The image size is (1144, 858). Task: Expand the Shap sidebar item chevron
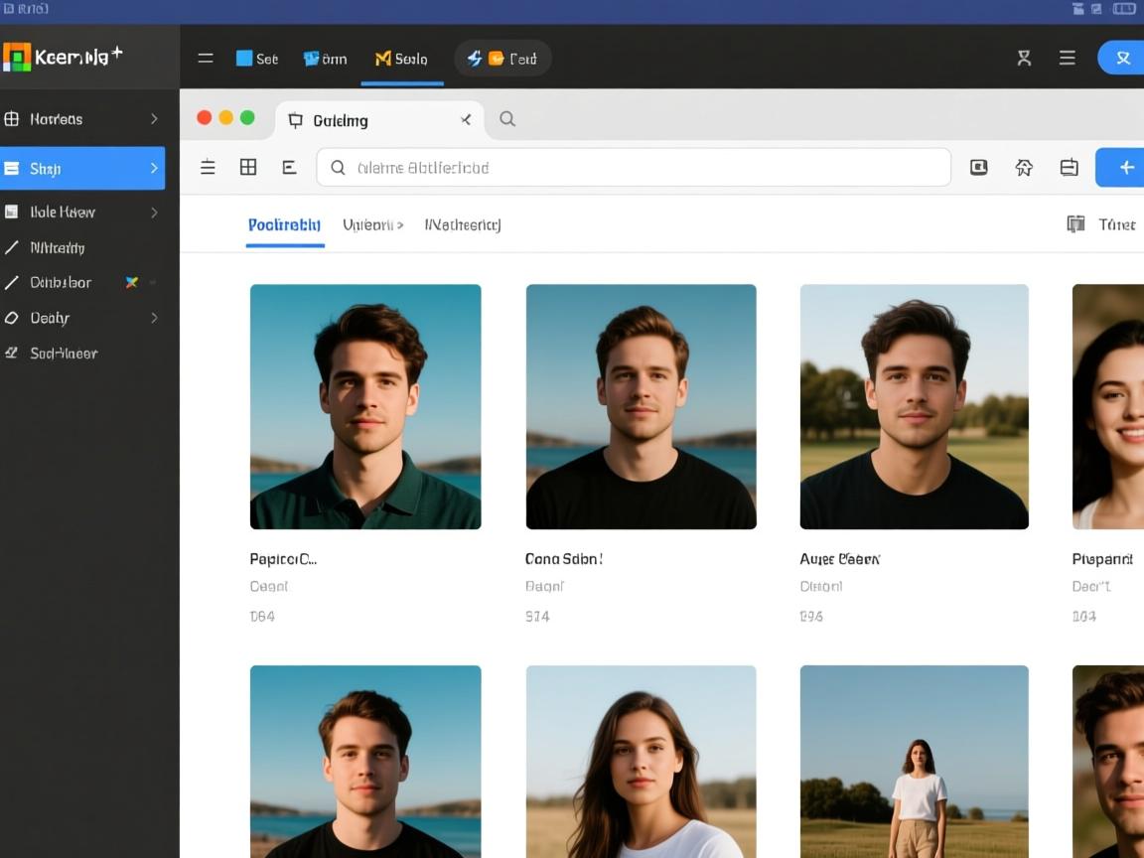tap(154, 169)
